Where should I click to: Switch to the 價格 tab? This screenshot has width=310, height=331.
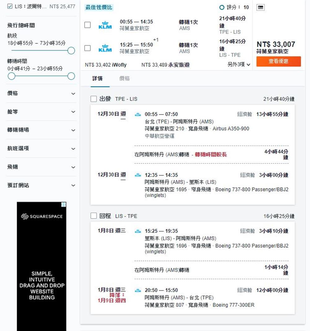click(x=124, y=79)
